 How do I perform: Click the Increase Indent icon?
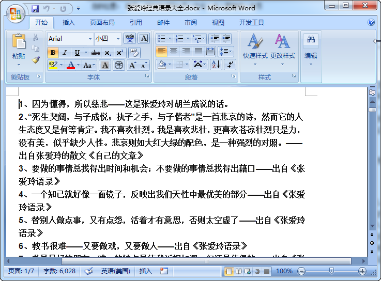(226, 38)
